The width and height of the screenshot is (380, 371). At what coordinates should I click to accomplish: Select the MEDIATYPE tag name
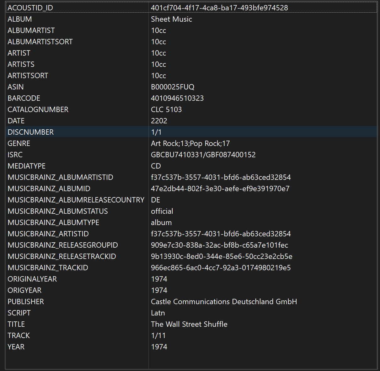pyautogui.click(x=27, y=166)
